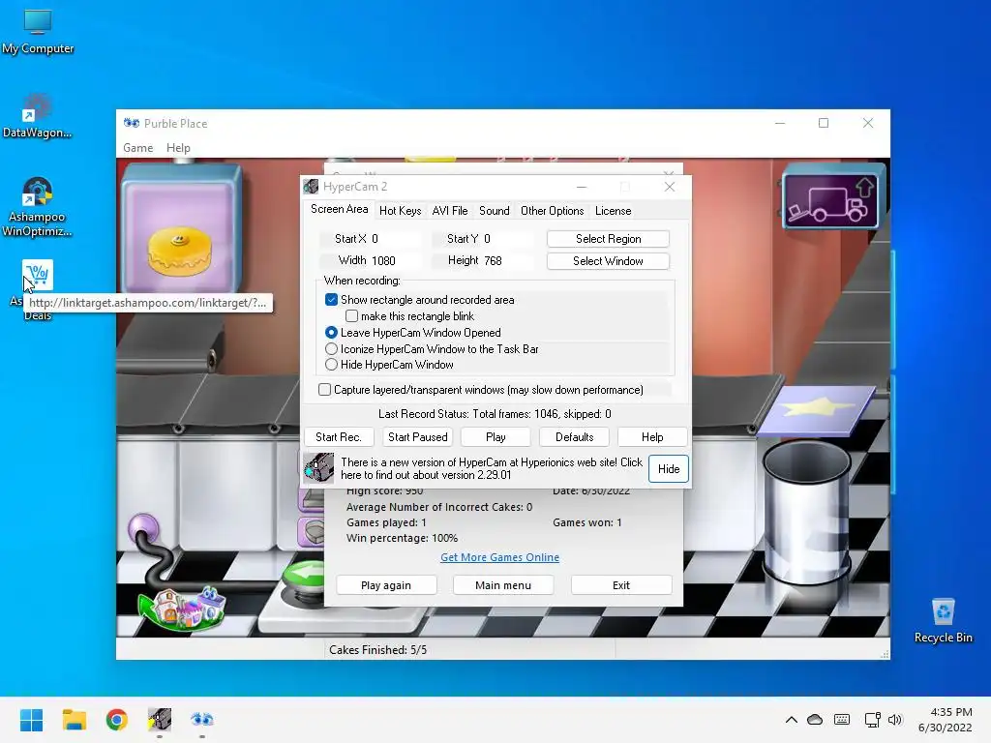Image resolution: width=991 pixels, height=743 pixels.
Task: Click the Start Y value field
Action: pyautogui.click(x=506, y=239)
